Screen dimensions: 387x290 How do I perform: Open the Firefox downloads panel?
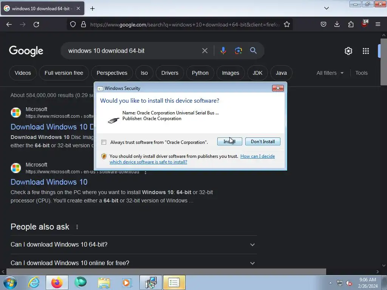tap(337, 25)
